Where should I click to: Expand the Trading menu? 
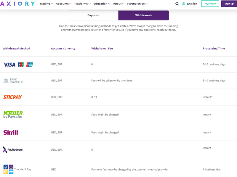click(x=46, y=4)
